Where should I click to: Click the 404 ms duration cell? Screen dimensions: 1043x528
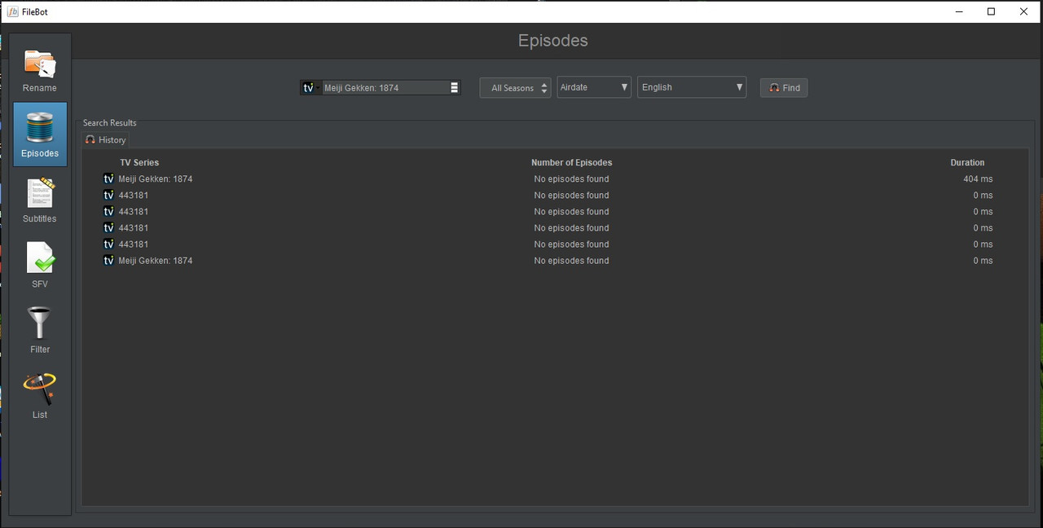[x=978, y=178]
